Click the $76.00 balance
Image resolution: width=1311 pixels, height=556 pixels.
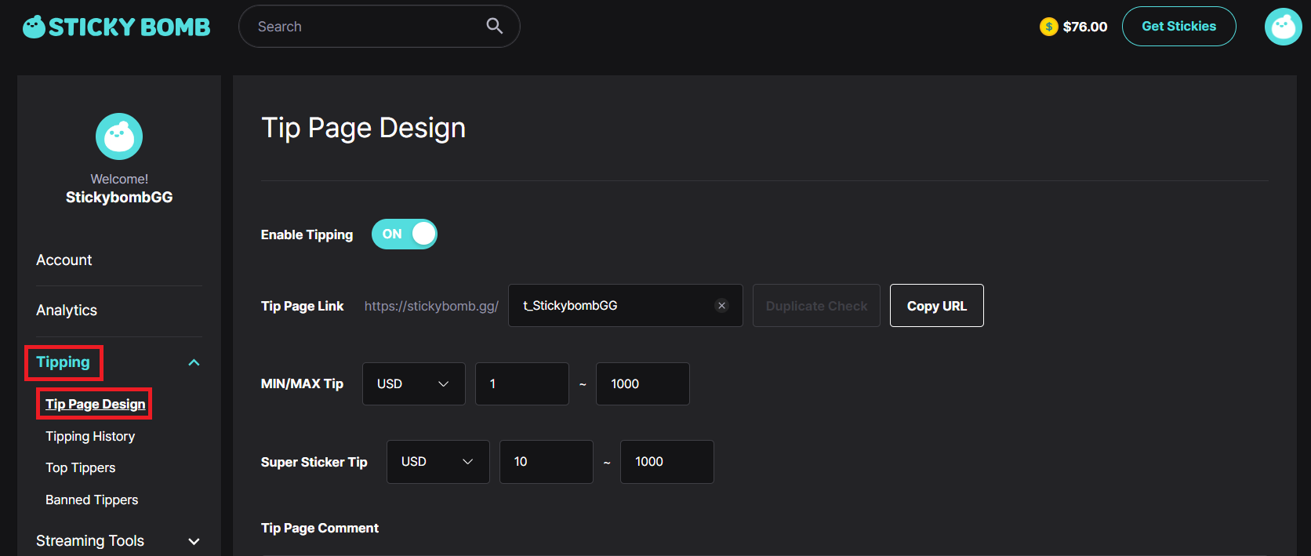tap(1085, 27)
